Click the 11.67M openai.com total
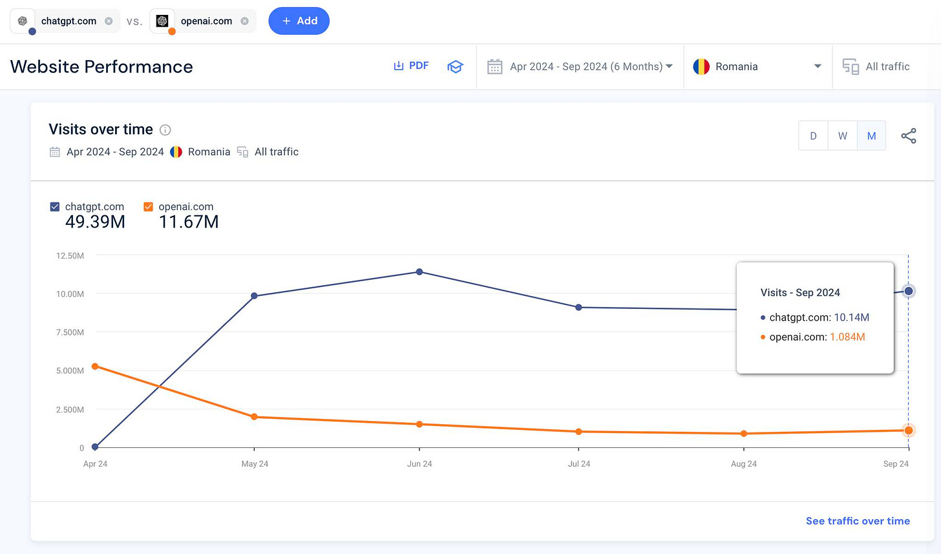941x554 pixels. 189,222
